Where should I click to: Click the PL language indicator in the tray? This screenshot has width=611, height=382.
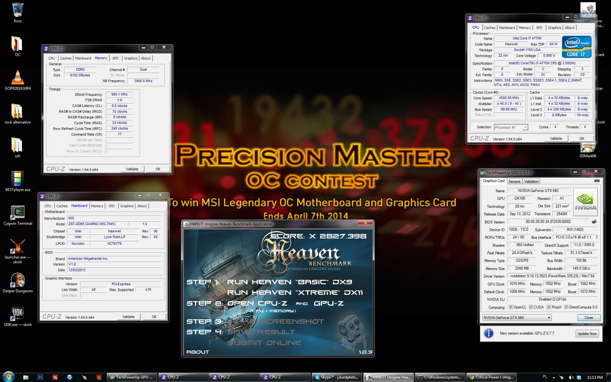point(544,377)
